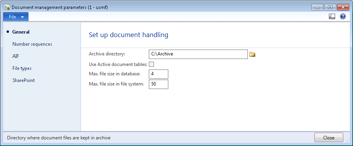Click the window title text
The image size is (353, 146).
coord(60,7)
